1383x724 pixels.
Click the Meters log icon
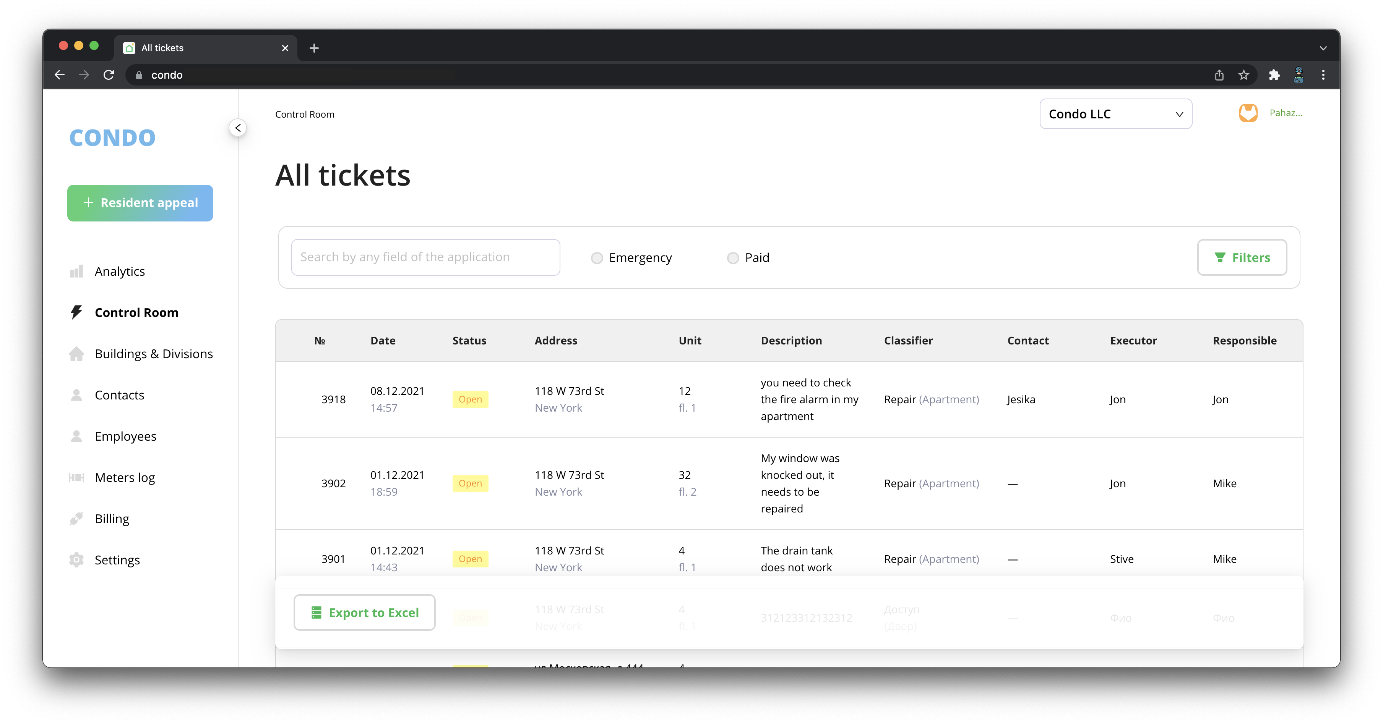click(76, 477)
